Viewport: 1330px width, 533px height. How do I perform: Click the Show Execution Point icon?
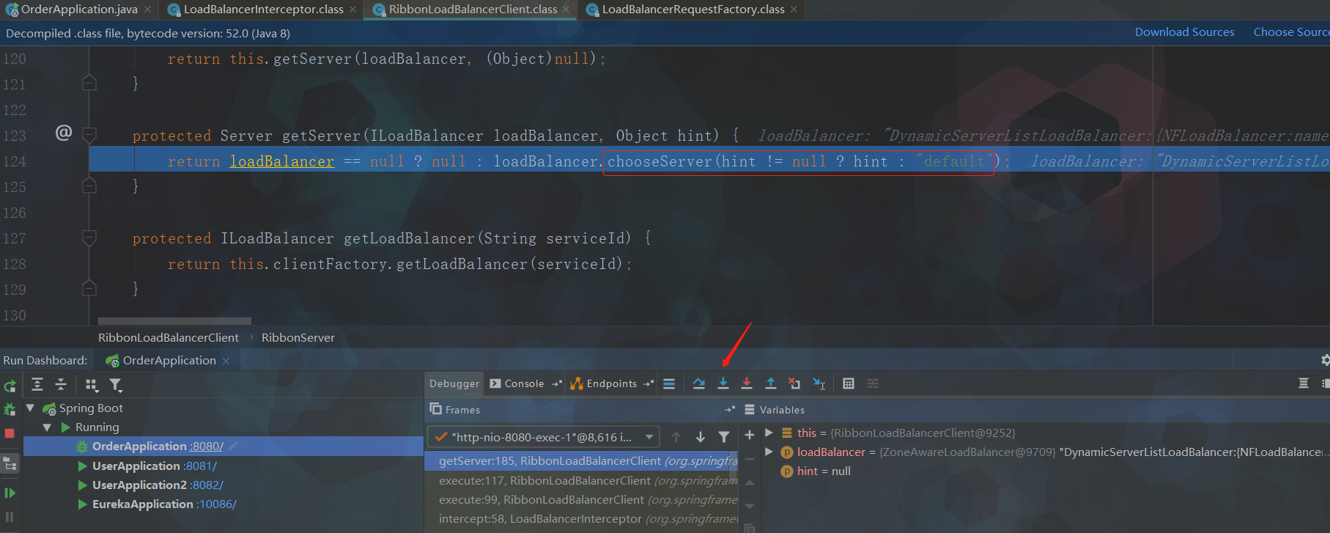[x=669, y=383]
